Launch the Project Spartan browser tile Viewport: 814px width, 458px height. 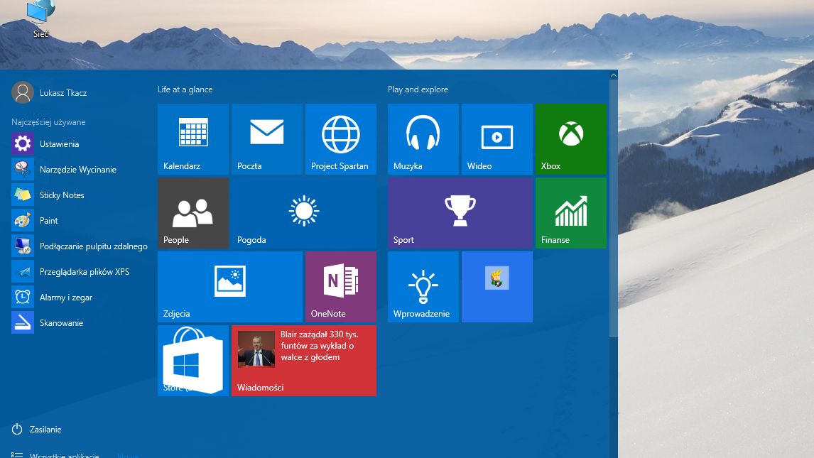(340, 139)
